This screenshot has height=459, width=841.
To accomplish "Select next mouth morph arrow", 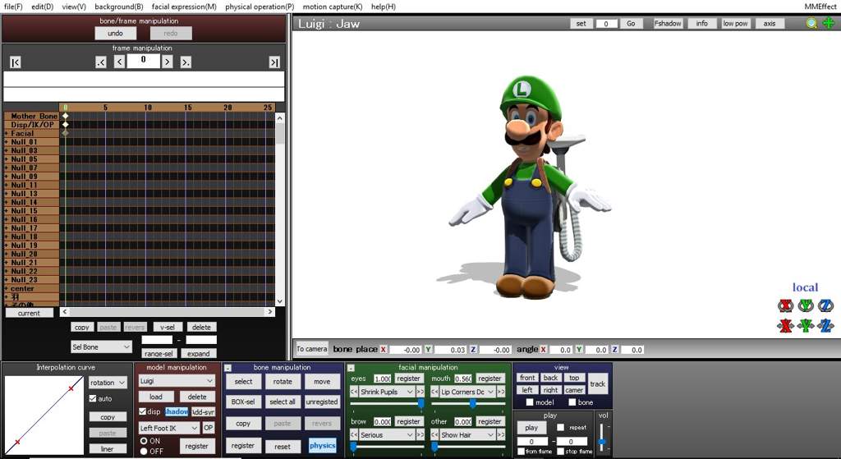I will click(501, 392).
